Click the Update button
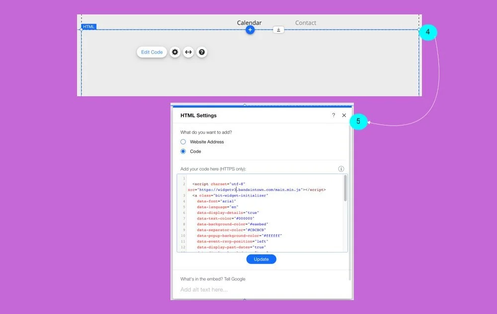This screenshot has height=314, width=497. [261, 259]
